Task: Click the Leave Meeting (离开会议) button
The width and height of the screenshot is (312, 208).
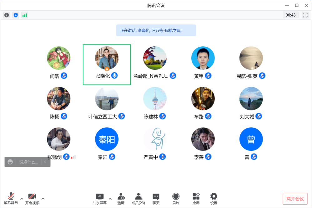Action: click(295, 199)
